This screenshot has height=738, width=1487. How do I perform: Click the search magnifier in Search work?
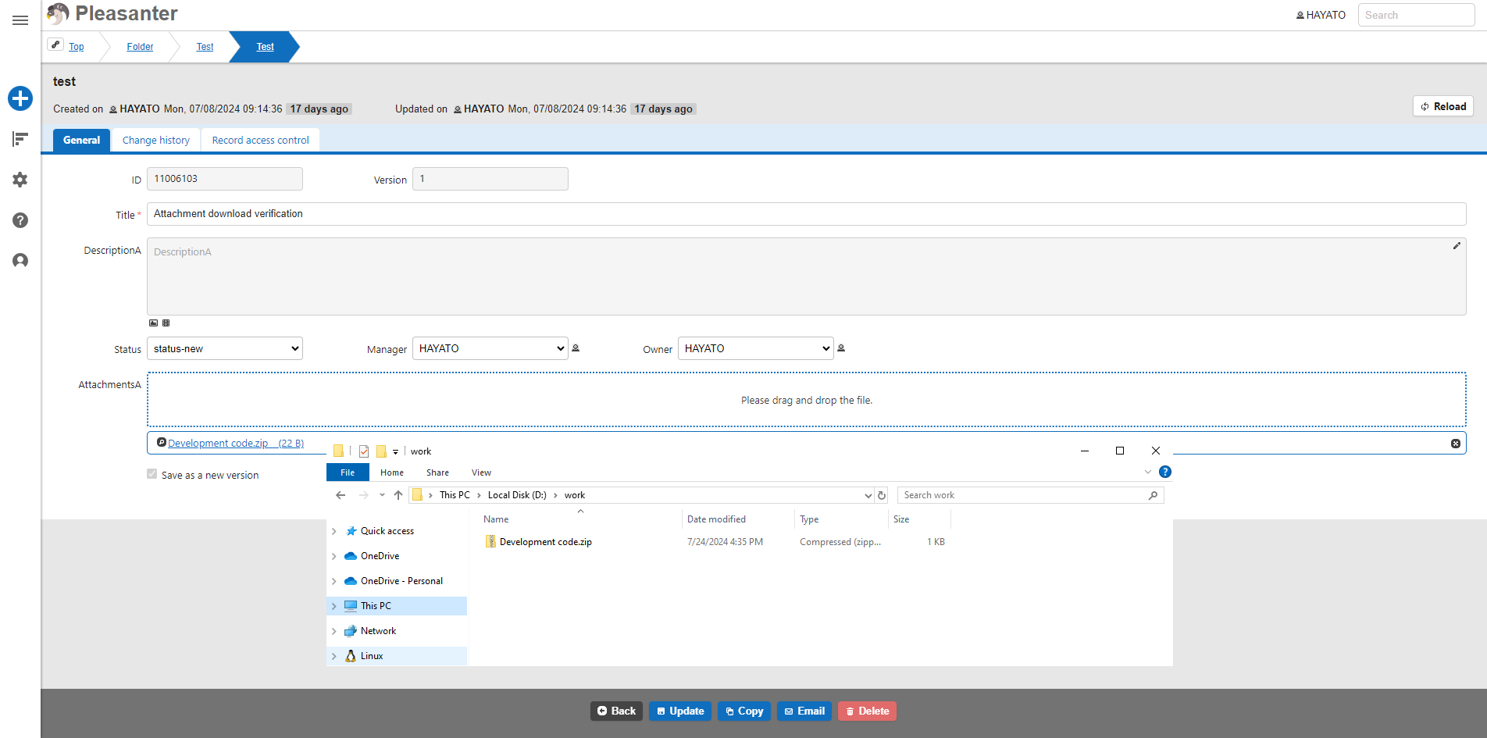pos(1153,495)
